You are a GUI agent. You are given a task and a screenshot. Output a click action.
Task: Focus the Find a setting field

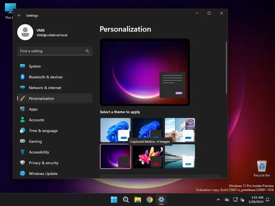tap(55, 51)
